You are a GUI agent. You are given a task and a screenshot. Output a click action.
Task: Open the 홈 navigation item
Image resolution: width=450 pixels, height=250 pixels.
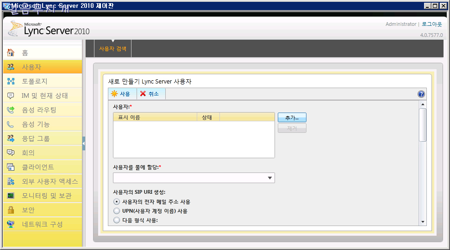point(43,53)
